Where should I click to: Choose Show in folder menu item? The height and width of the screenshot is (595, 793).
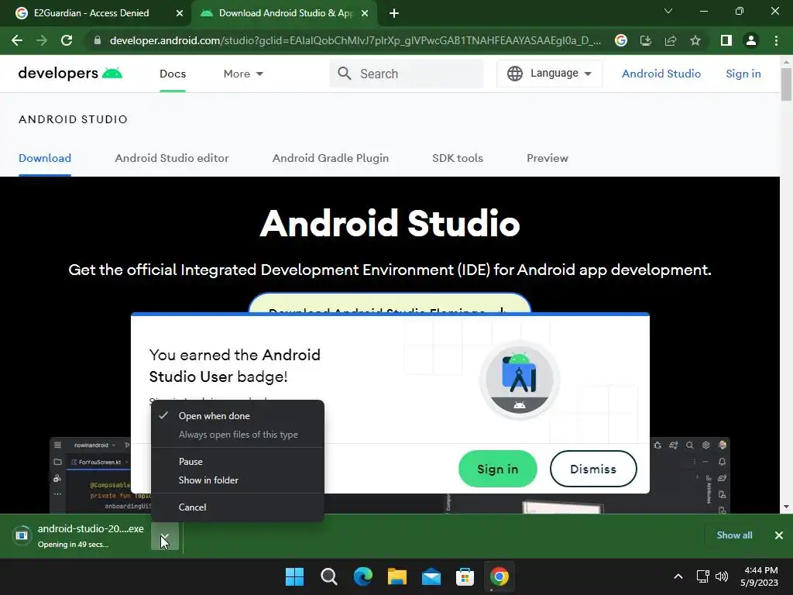237,480
